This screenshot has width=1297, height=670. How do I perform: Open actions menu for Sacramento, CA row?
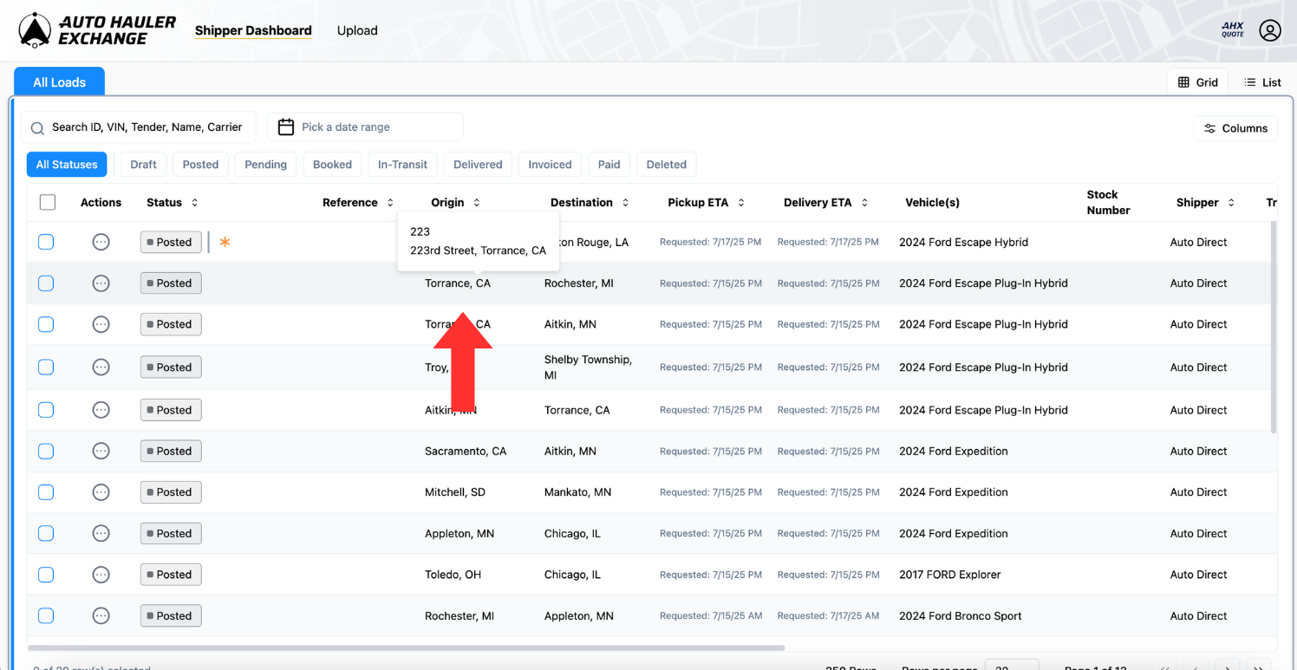(x=101, y=451)
